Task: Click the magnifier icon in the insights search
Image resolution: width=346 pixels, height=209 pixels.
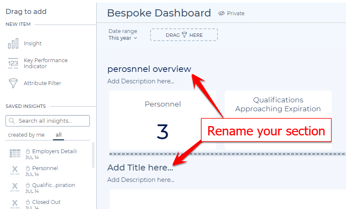Action: click(12, 121)
